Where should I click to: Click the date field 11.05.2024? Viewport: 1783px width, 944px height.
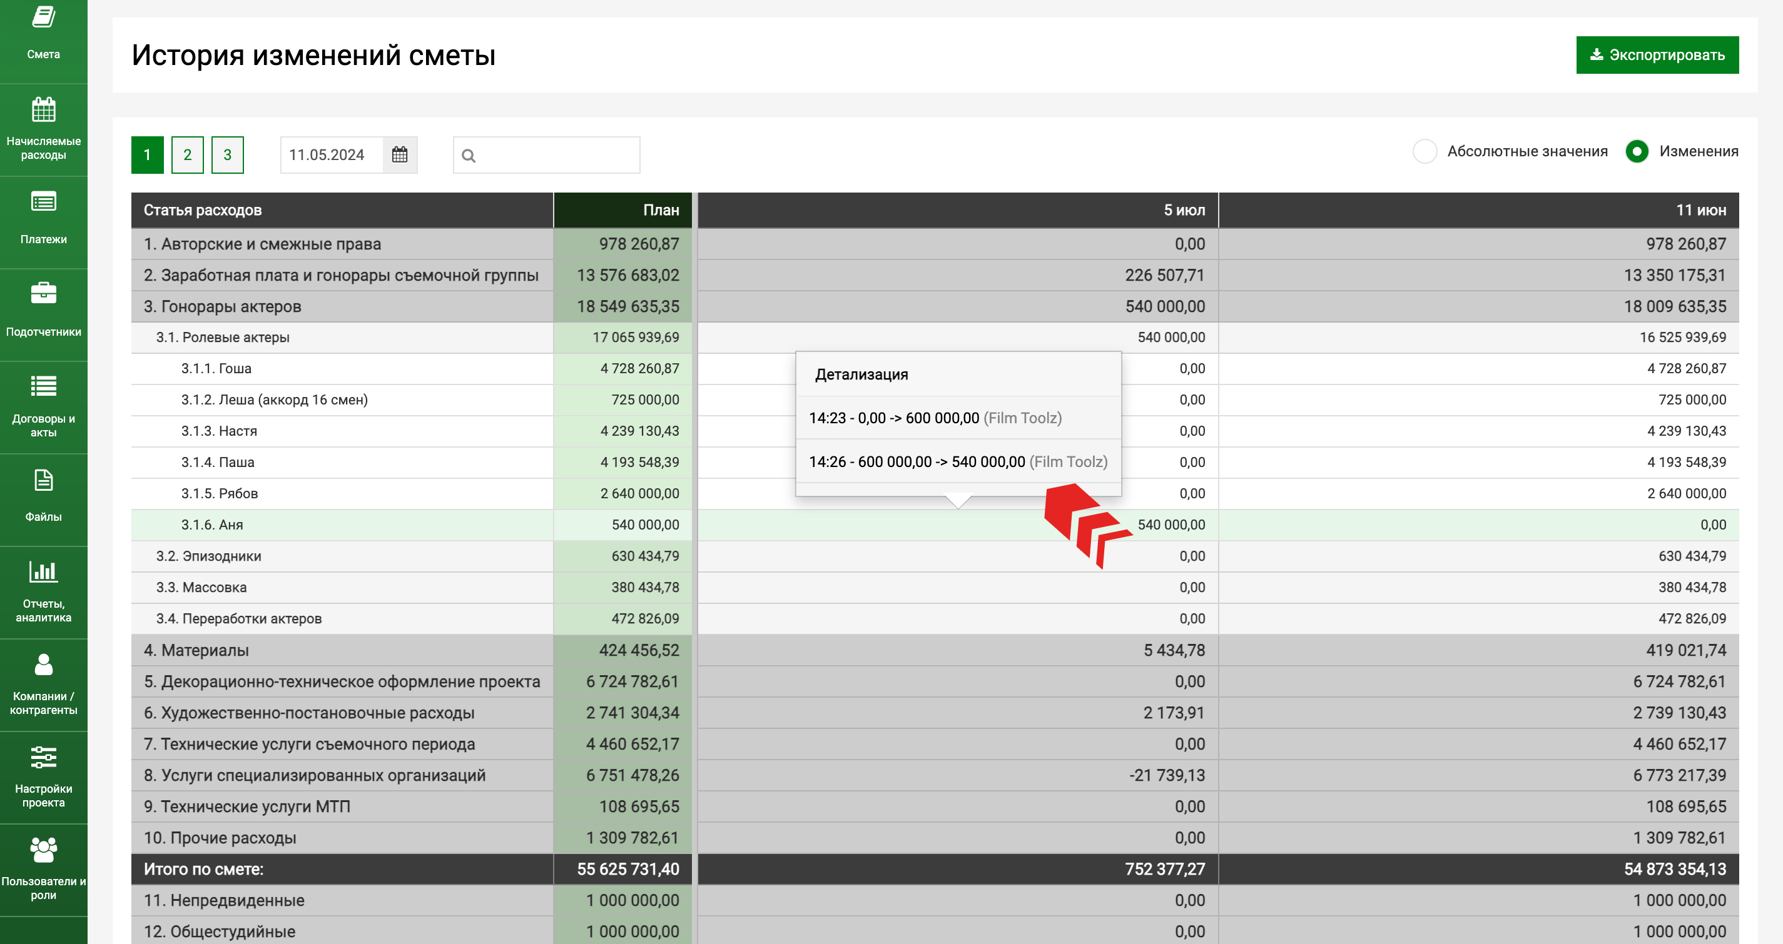332,154
